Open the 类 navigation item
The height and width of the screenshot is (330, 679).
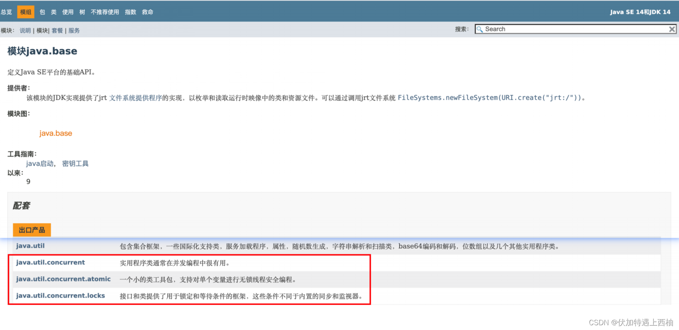(54, 12)
